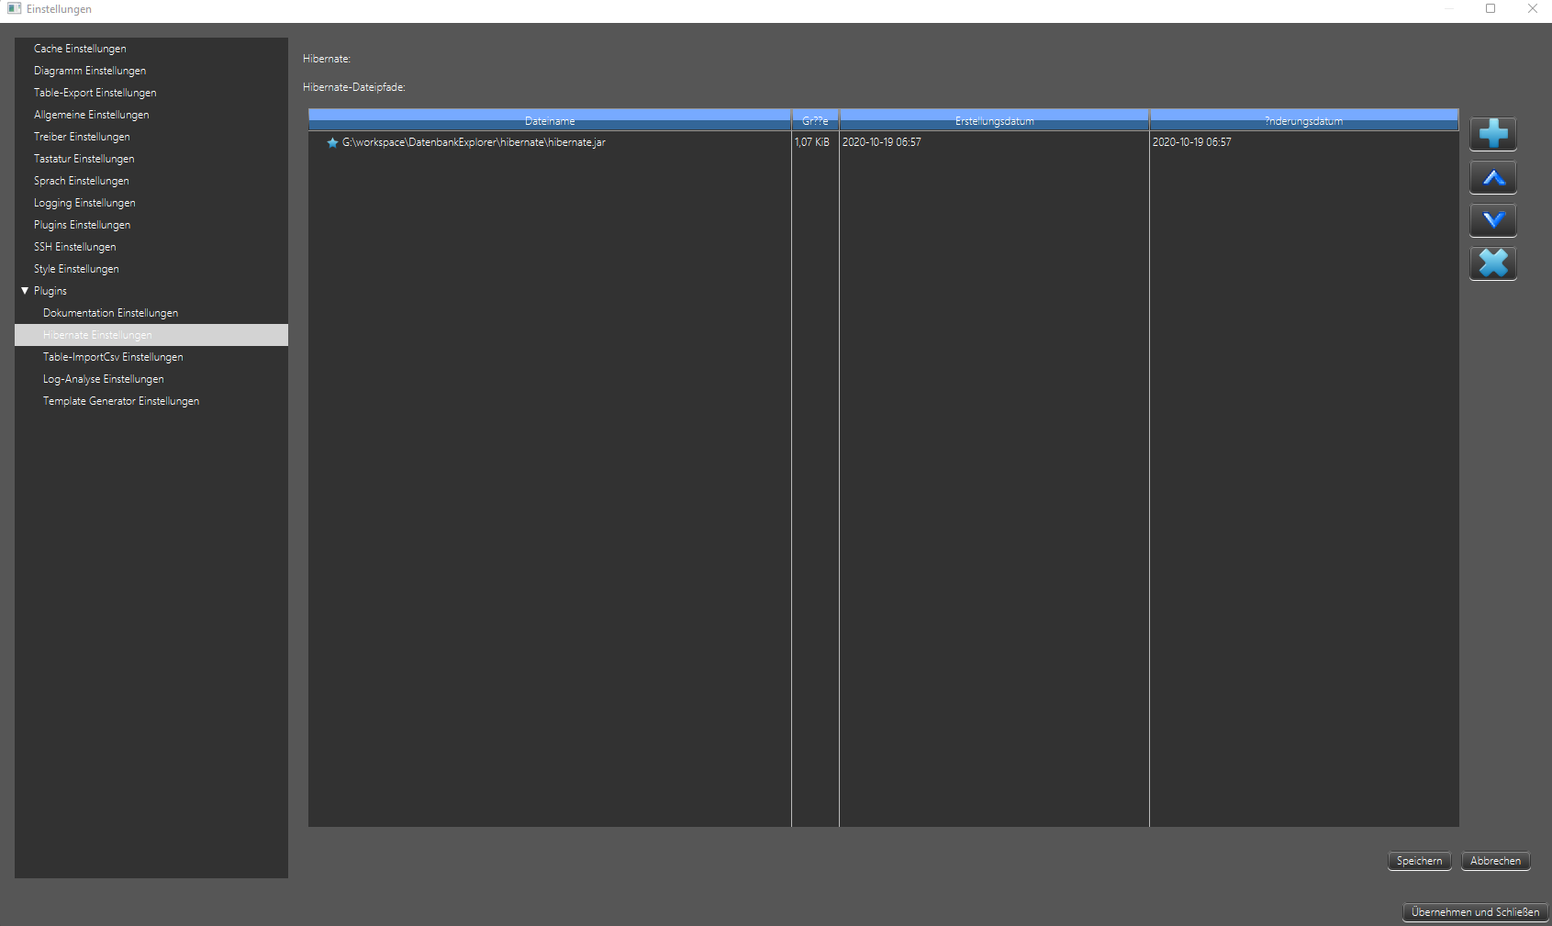Click the Abbrechen button

point(1495,861)
